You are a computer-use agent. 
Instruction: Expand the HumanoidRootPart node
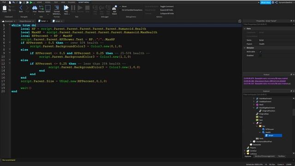(251, 142)
